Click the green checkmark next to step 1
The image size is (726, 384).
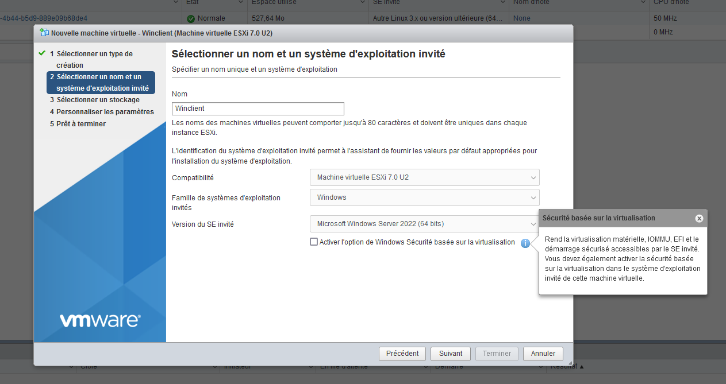pyautogui.click(x=42, y=53)
